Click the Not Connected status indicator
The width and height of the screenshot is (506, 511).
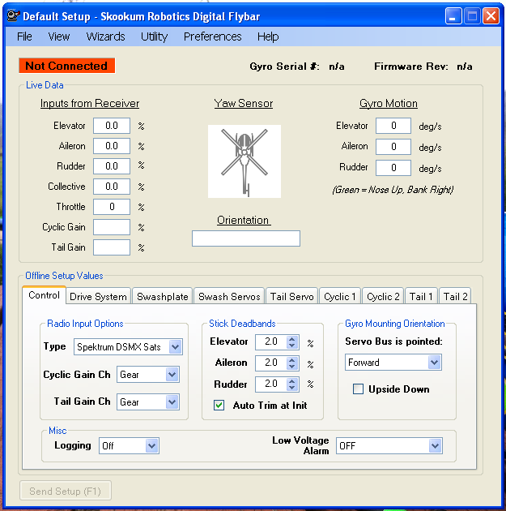click(66, 66)
